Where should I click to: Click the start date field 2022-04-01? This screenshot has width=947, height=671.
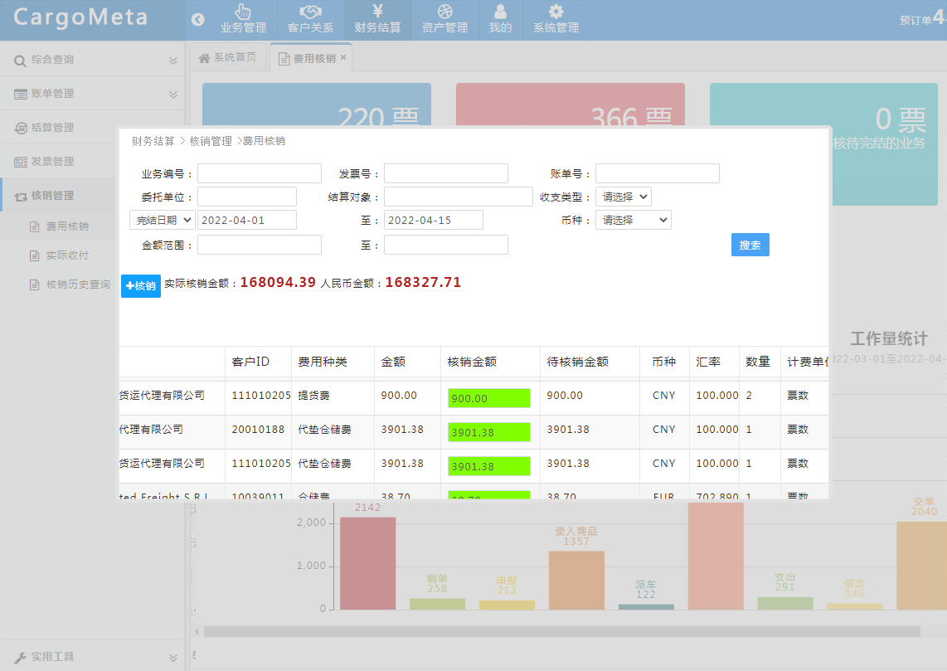247,220
